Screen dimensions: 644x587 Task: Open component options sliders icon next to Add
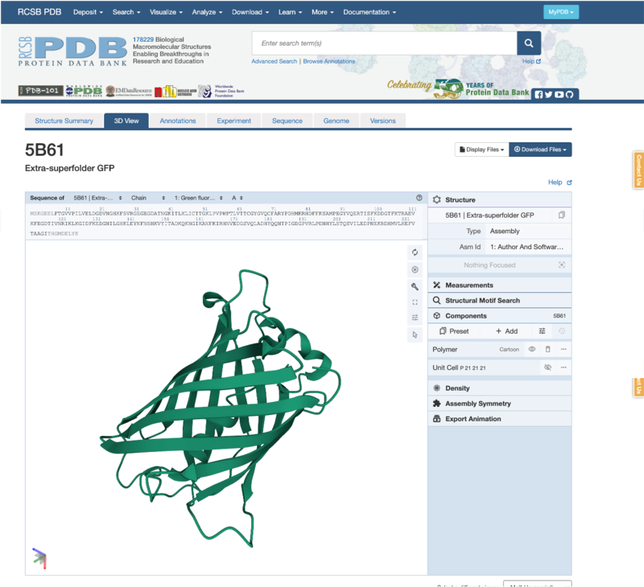coord(542,331)
